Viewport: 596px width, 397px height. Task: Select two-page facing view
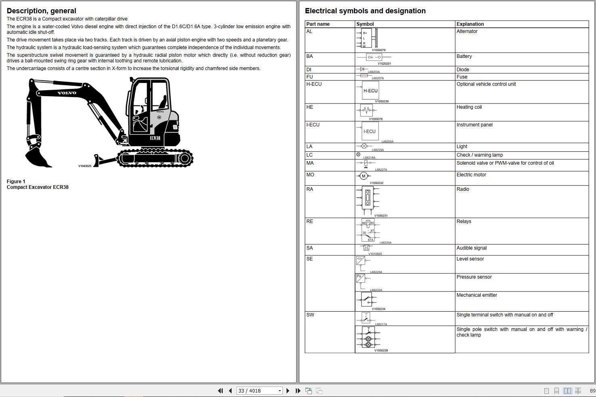click(568, 391)
